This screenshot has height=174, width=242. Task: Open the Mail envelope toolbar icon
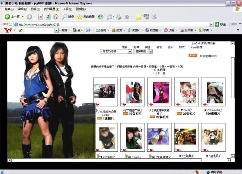coord(109,17)
